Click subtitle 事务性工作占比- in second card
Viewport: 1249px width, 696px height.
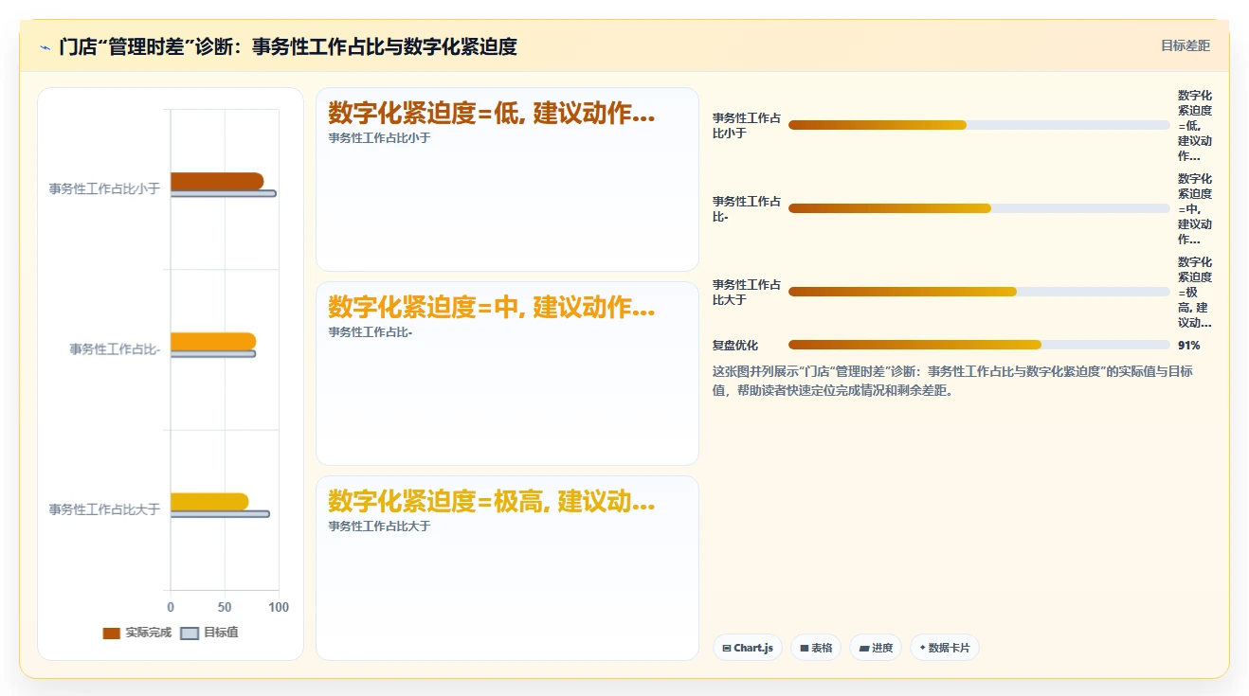(x=371, y=332)
